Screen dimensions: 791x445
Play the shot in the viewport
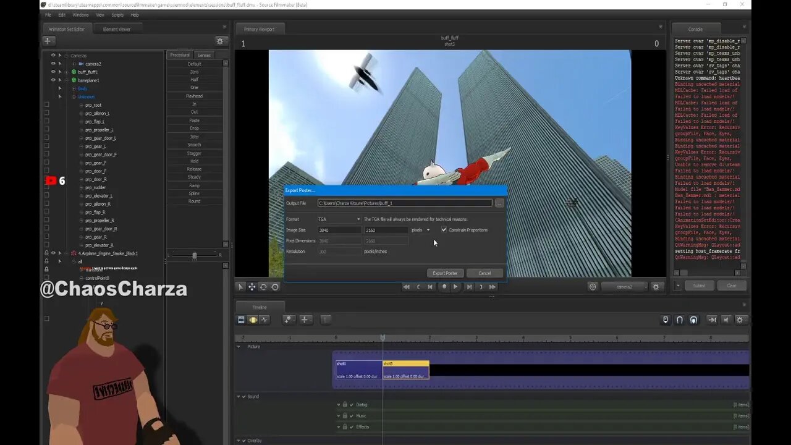(455, 287)
